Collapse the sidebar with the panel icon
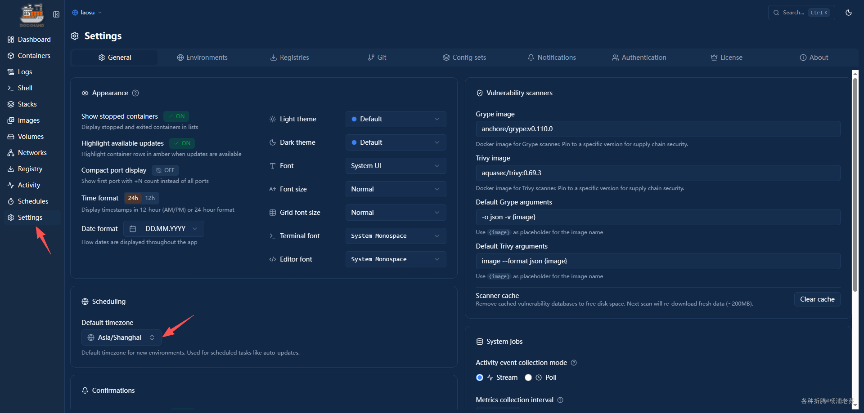This screenshot has height=413, width=864. pos(56,14)
